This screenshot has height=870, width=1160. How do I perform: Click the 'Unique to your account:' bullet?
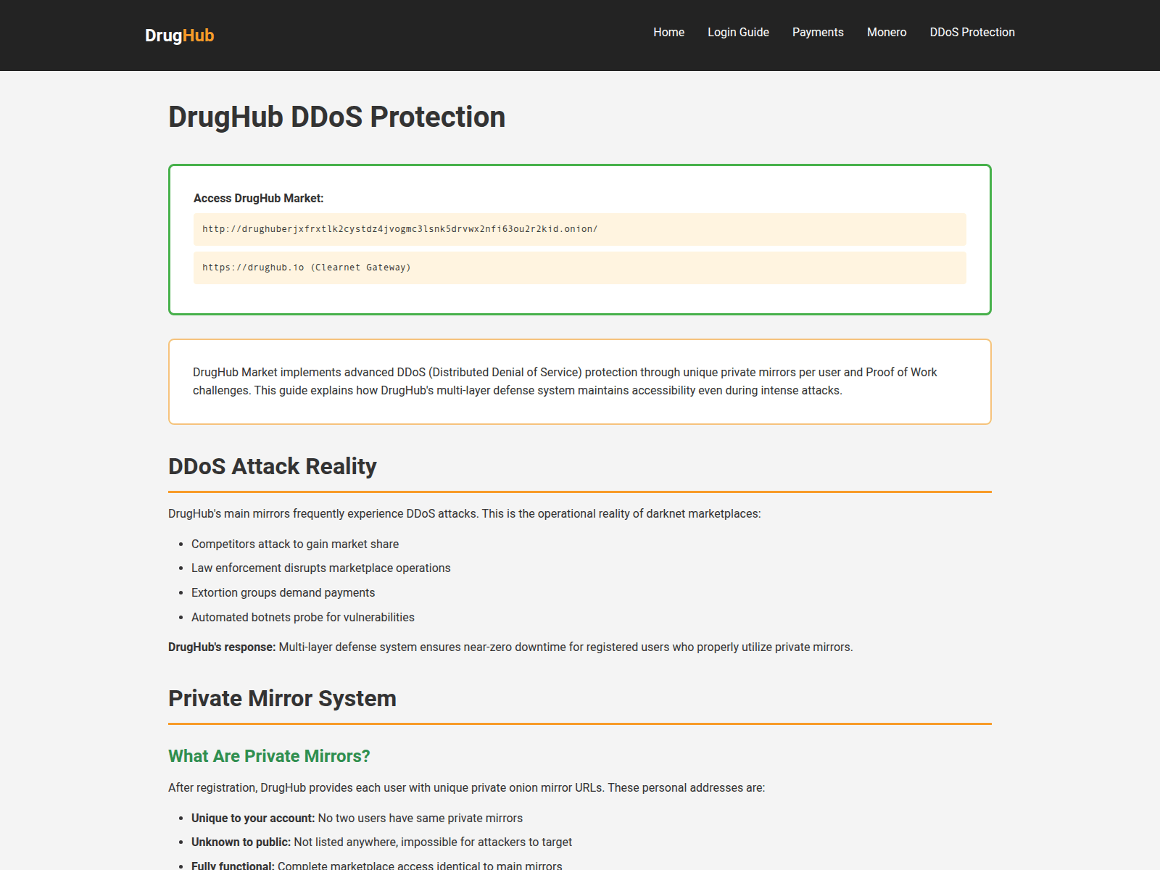click(357, 818)
